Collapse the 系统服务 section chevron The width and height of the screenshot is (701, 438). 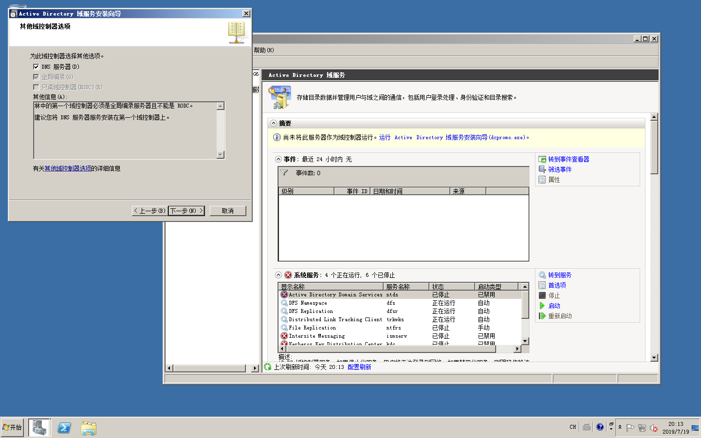[278, 275]
